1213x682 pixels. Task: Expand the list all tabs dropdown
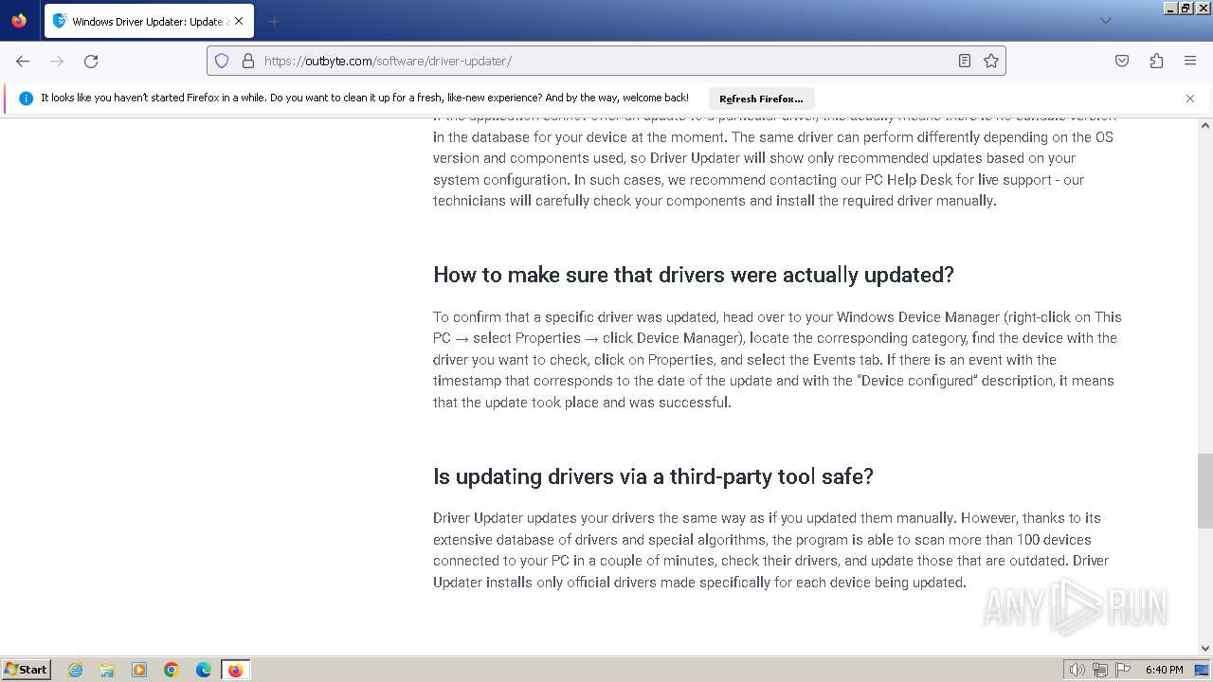tap(1105, 21)
